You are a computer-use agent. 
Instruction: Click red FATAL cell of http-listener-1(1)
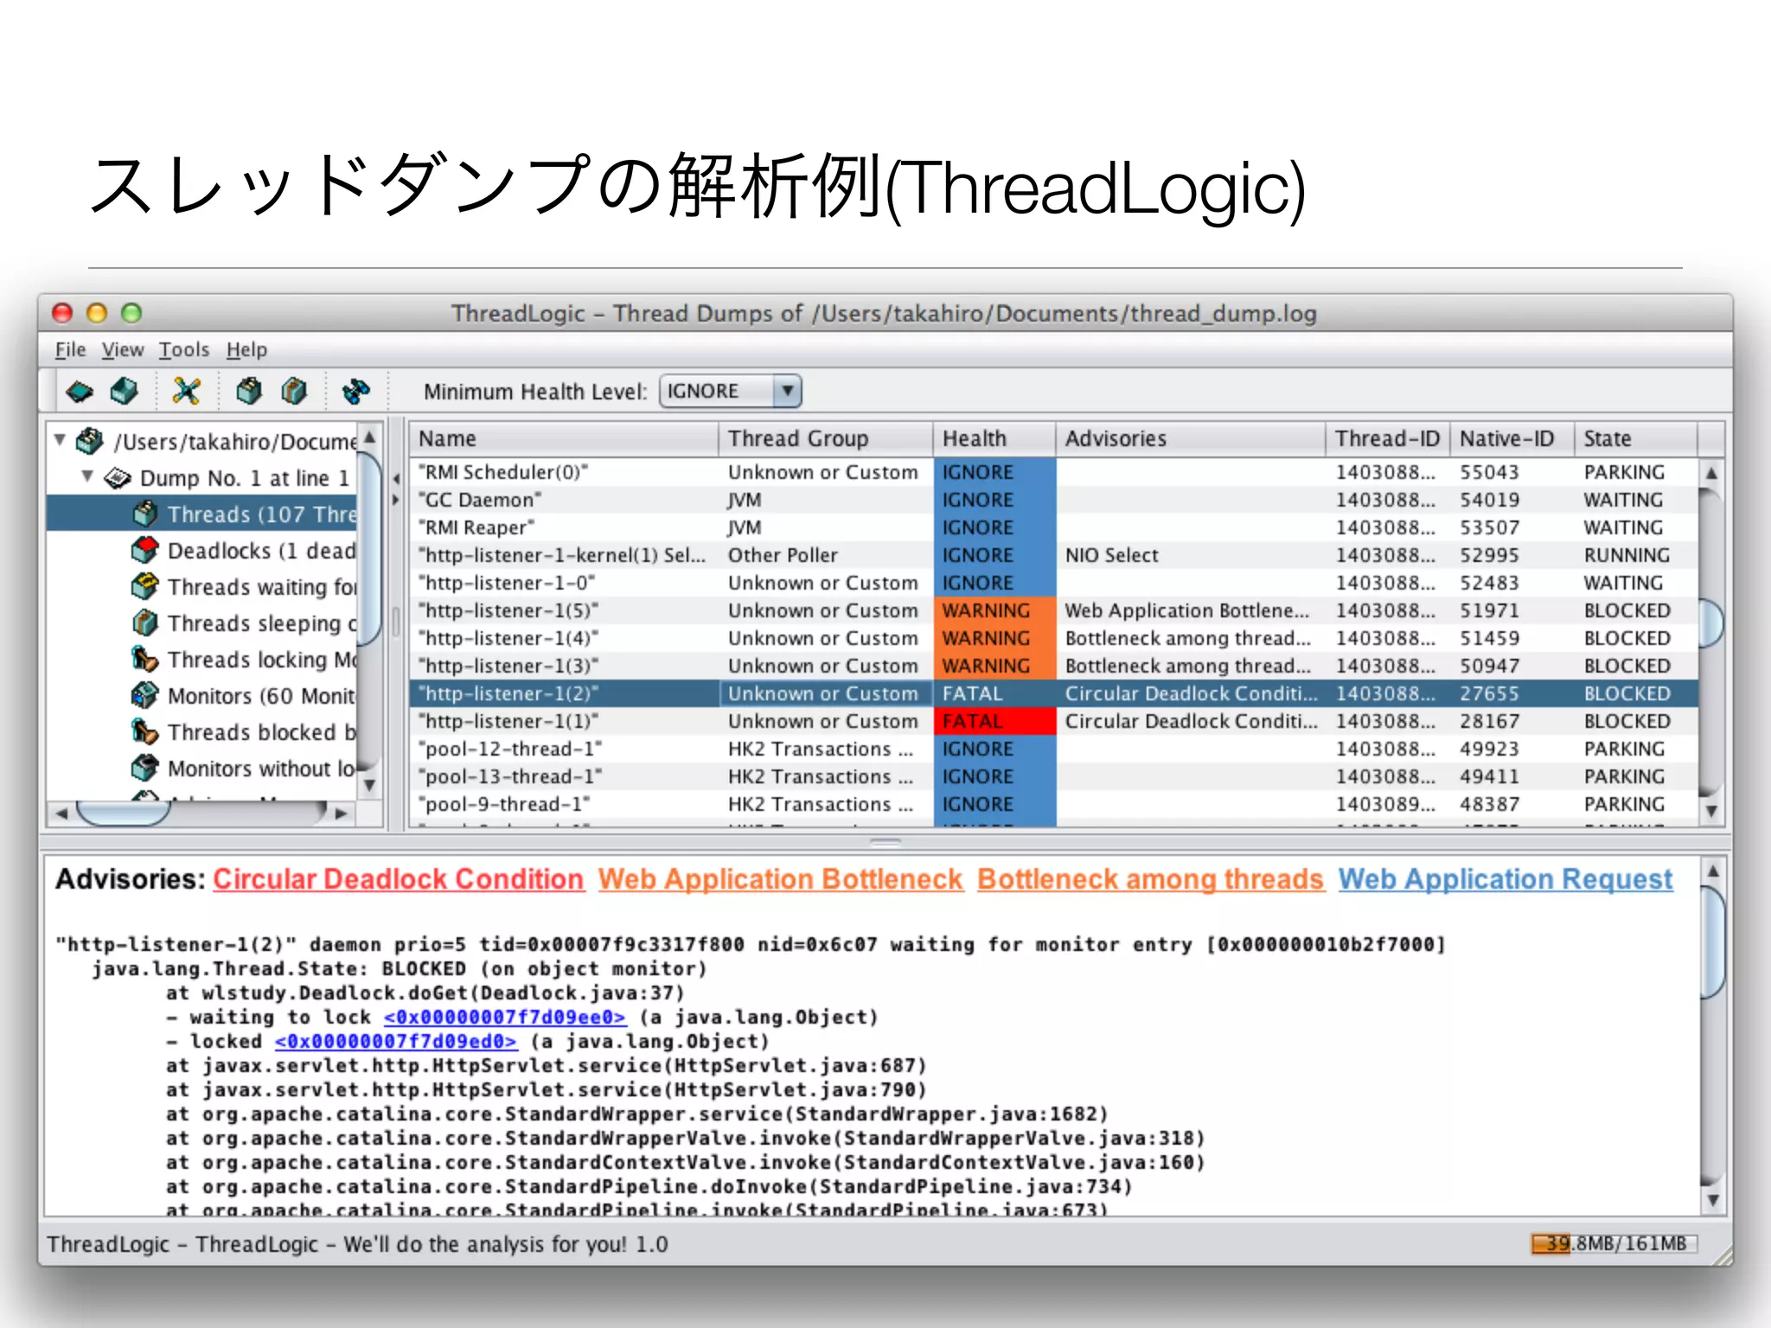[994, 721]
